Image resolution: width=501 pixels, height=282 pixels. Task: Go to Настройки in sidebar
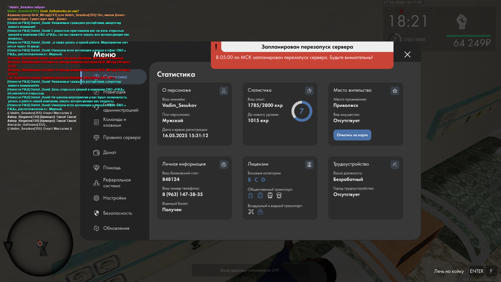(x=115, y=198)
